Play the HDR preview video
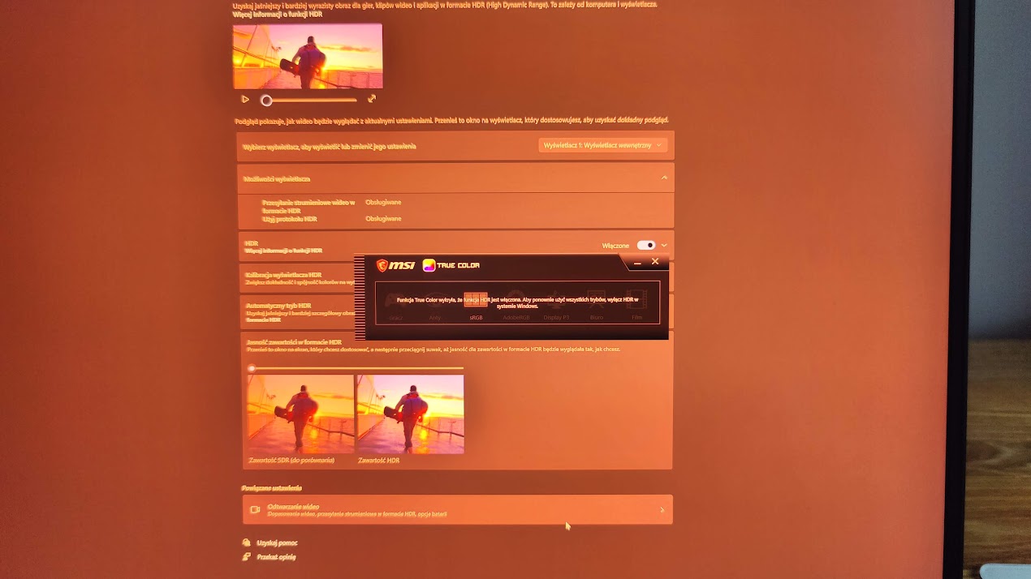 coord(245,100)
